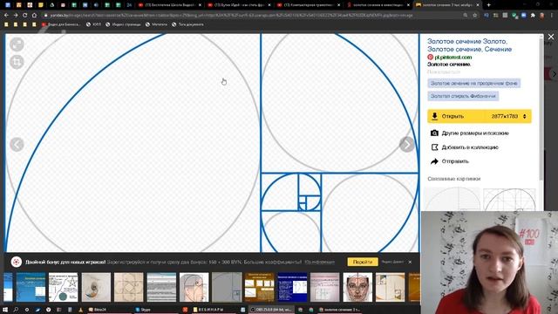Switch to the золотое сечение в инвестициях tab
The width and height of the screenshot is (558, 314).
pos(378,5)
